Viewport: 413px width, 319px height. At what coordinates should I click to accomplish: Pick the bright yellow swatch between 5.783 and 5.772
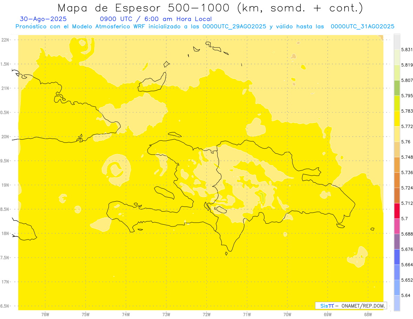397,119
